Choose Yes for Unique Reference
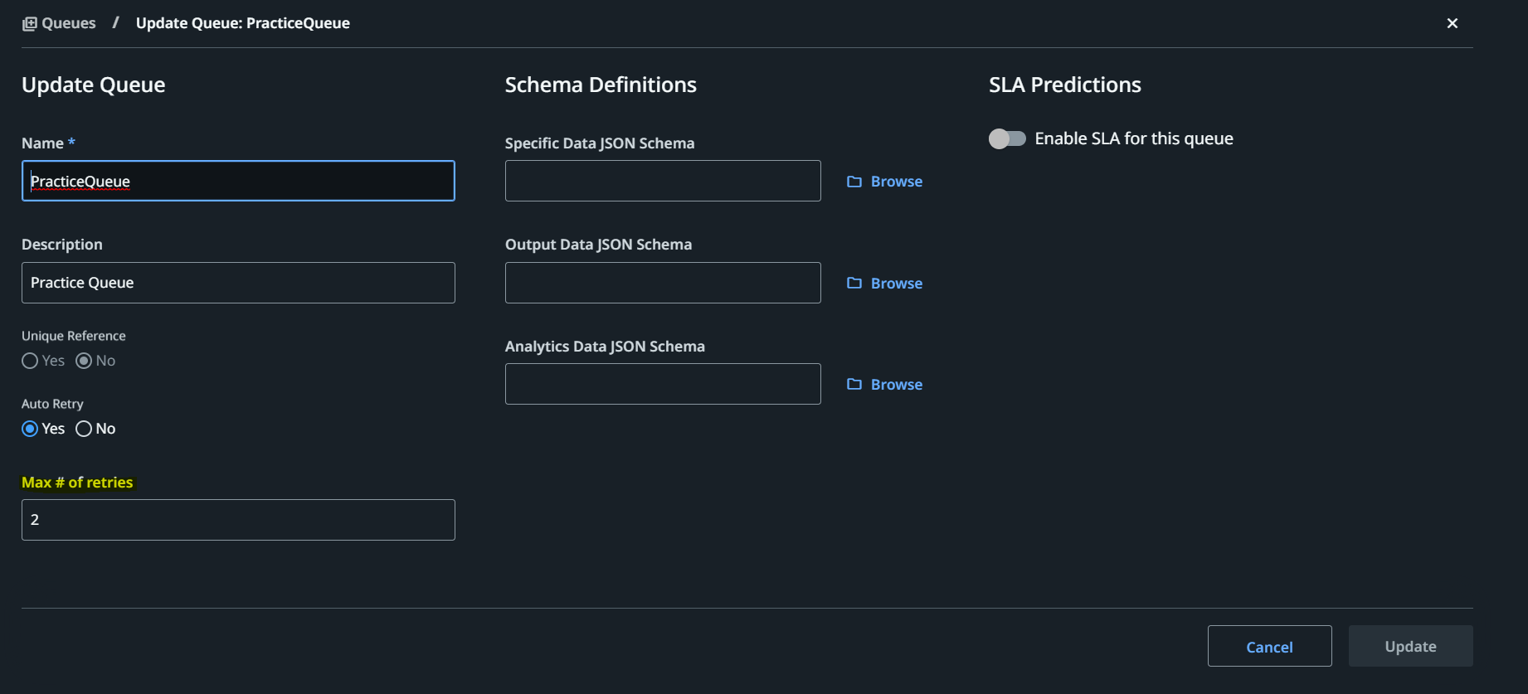The image size is (1528, 694). 30,361
